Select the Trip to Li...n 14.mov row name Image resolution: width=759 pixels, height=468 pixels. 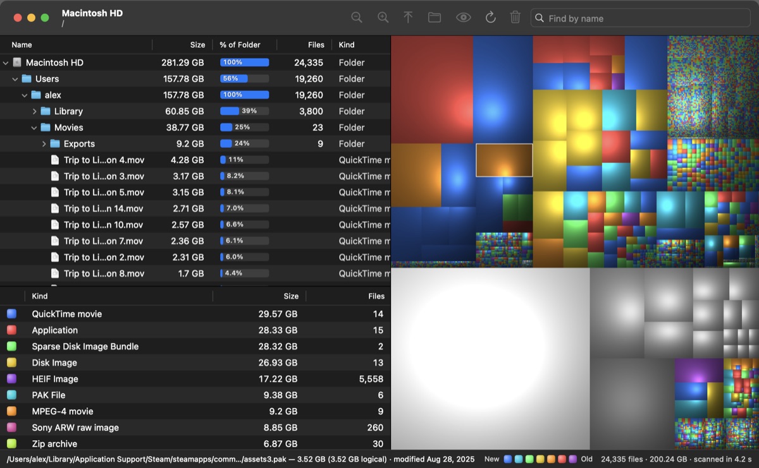(104, 208)
